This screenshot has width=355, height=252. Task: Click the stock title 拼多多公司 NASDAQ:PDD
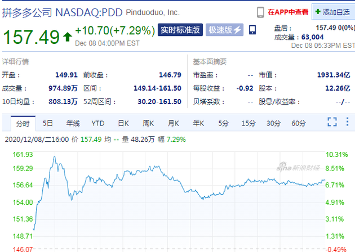62,12
